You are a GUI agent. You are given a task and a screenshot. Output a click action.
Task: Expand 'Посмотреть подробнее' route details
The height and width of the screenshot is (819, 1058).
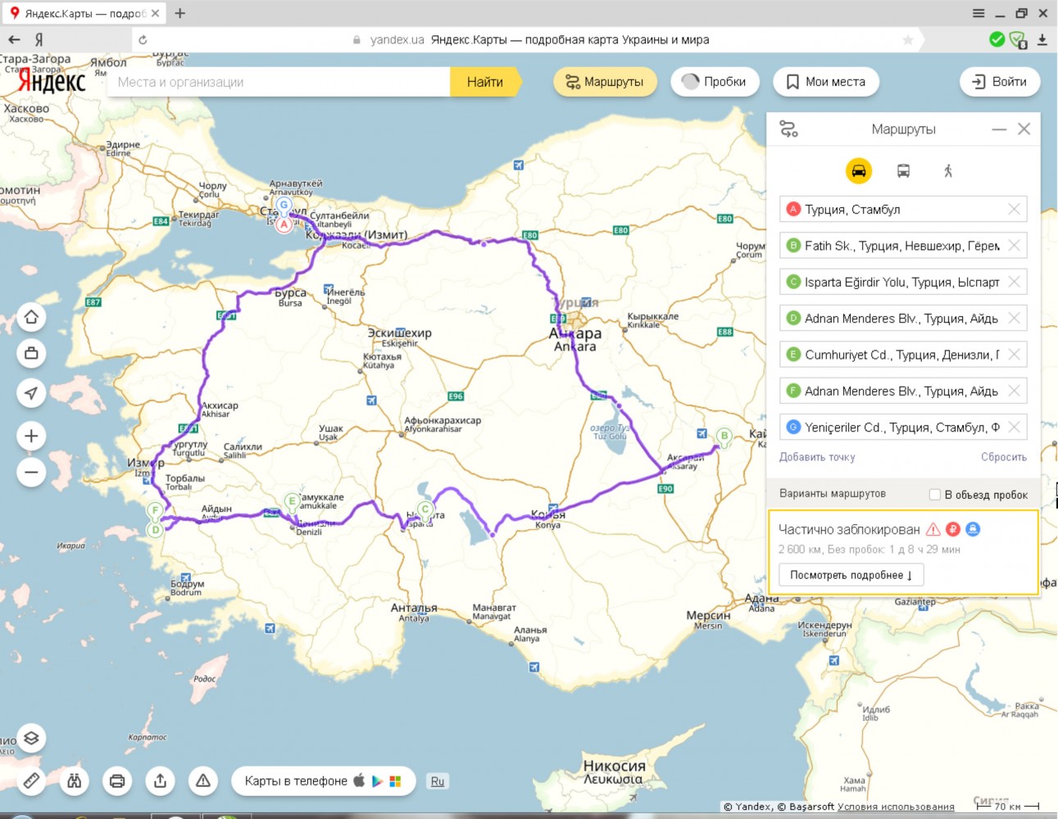pos(851,575)
